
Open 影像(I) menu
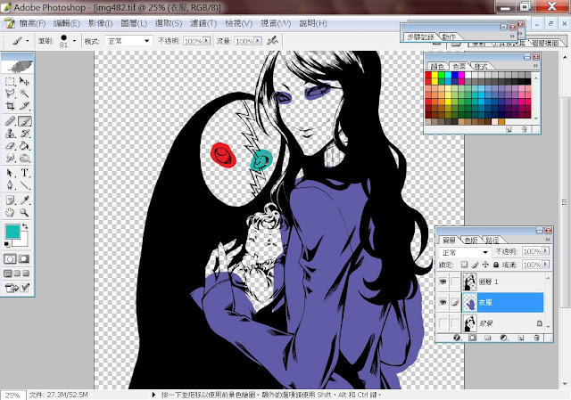tap(101, 23)
